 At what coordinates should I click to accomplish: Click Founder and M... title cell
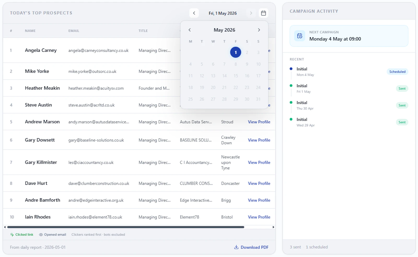click(x=154, y=88)
